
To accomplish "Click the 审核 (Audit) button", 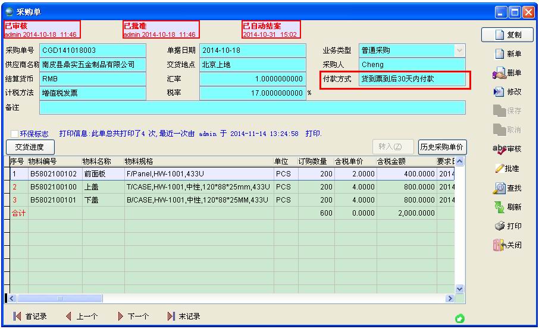I will (x=507, y=149).
